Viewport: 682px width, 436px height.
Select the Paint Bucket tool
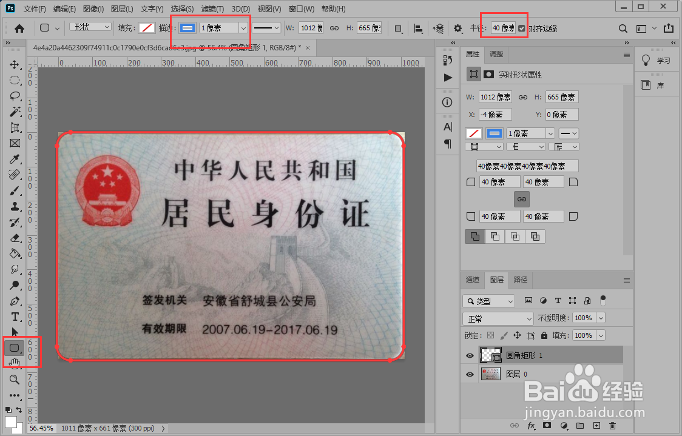(x=15, y=253)
